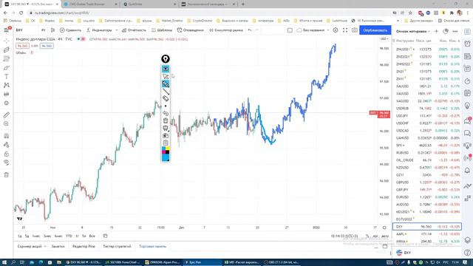Click the Alert button in top toolbar
Viewport: 473px width, 266px height.
(x=191, y=30)
